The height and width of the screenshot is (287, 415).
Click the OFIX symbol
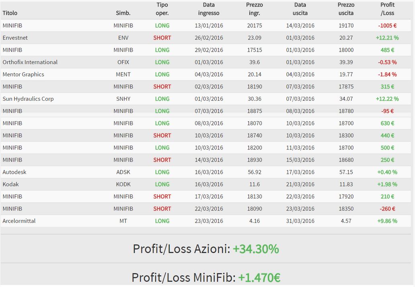(x=123, y=62)
